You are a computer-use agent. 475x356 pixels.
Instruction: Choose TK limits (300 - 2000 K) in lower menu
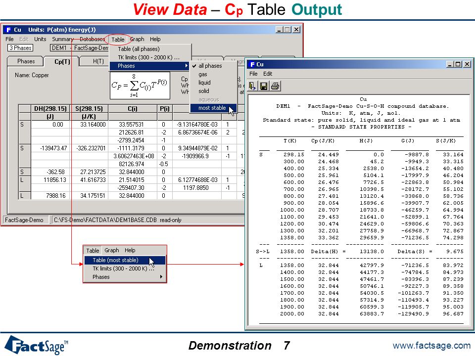point(125,268)
